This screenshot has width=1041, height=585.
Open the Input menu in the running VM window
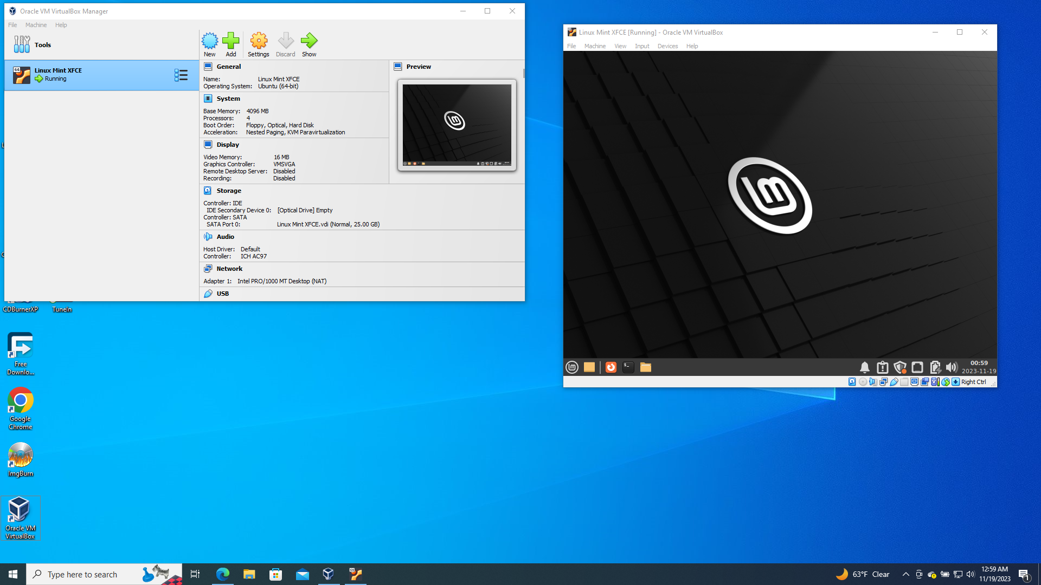coord(642,46)
